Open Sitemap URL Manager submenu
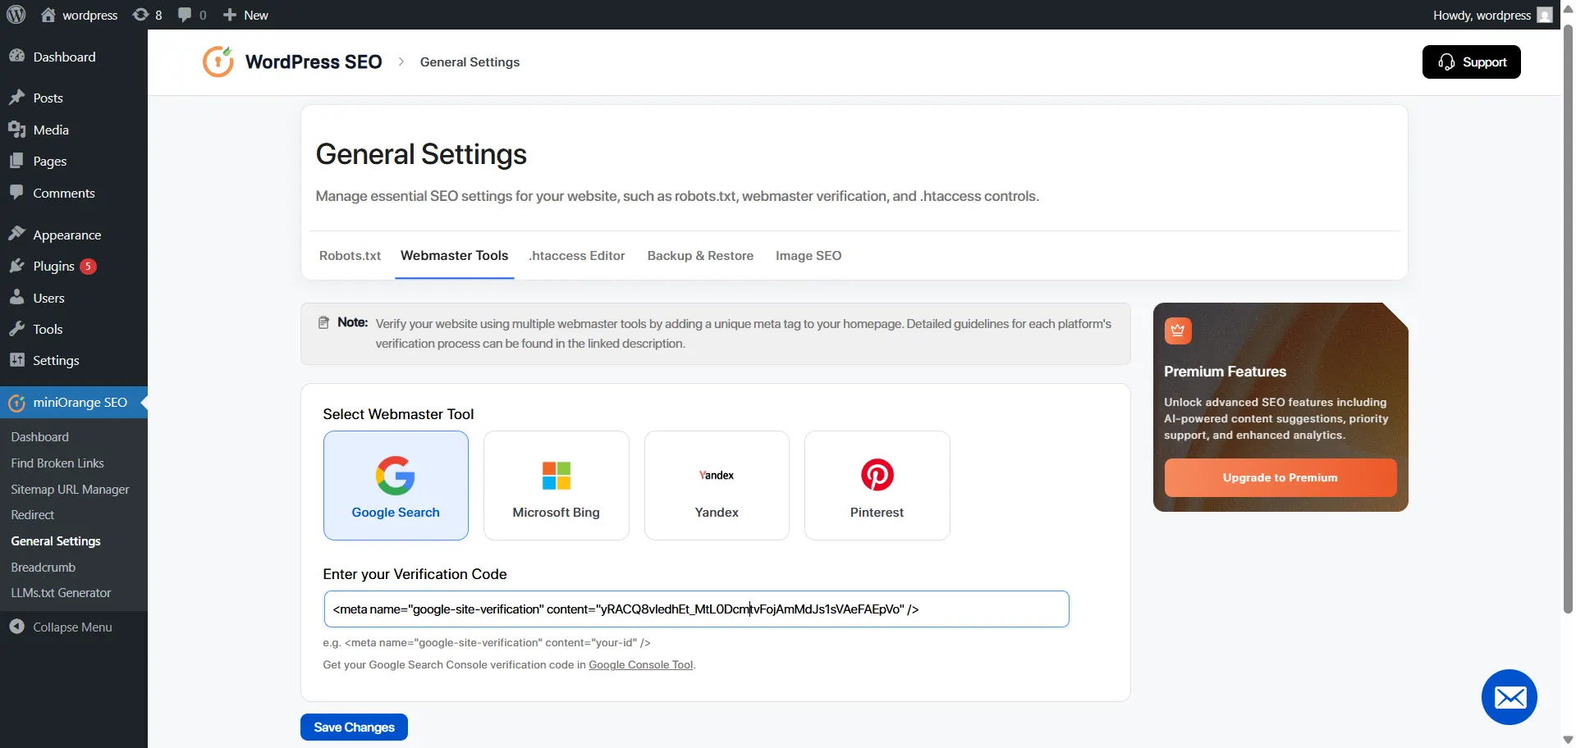The image size is (1576, 748). click(71, 490)
